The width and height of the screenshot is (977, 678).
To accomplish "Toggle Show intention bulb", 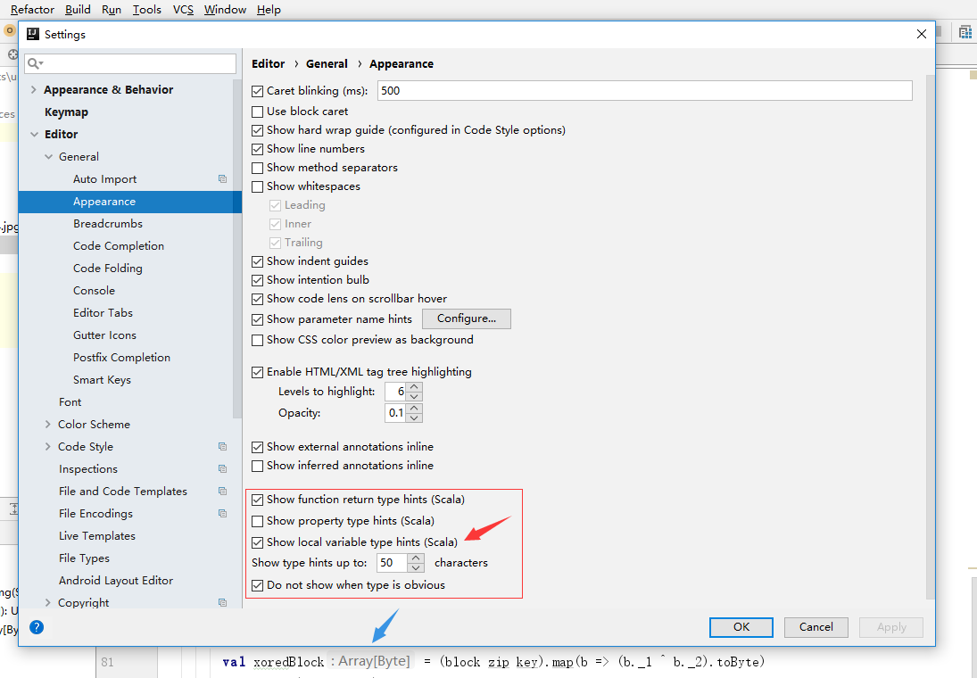I will pyautogui.click(x=257, y=280).
